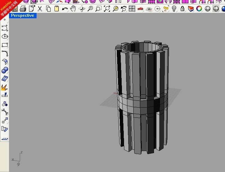225x172 pixels.
Task: Select the Rectangle tool
Action: (x=5, y=45)
